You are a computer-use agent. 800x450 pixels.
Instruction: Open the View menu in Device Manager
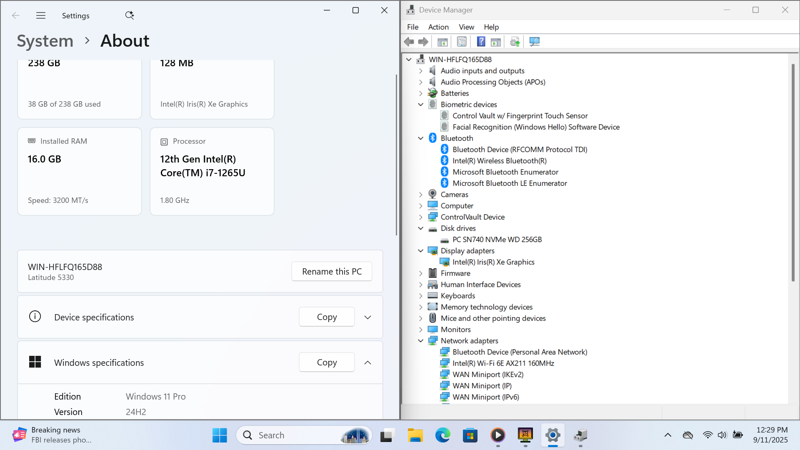tap(466, 27)
